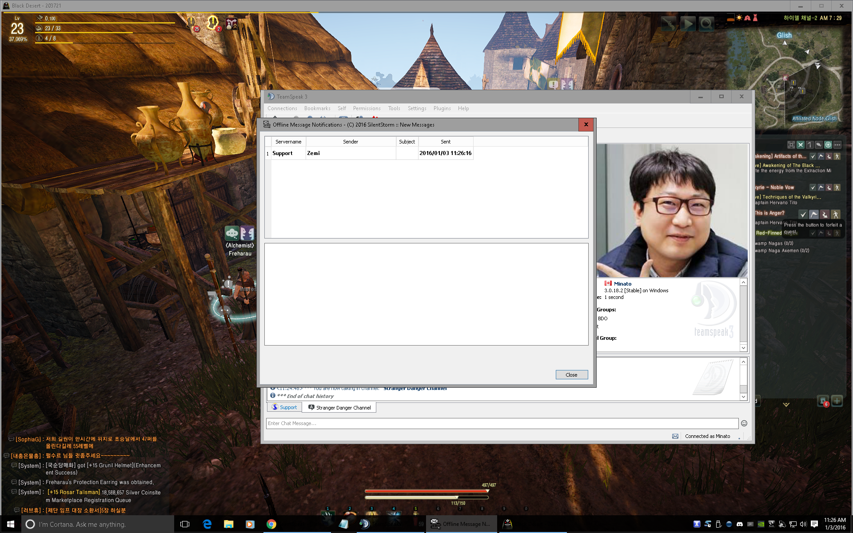Screen dimensions: 853x533
Task: Open the Tools menu in TeamSpeak
Action: click(394, 108)
